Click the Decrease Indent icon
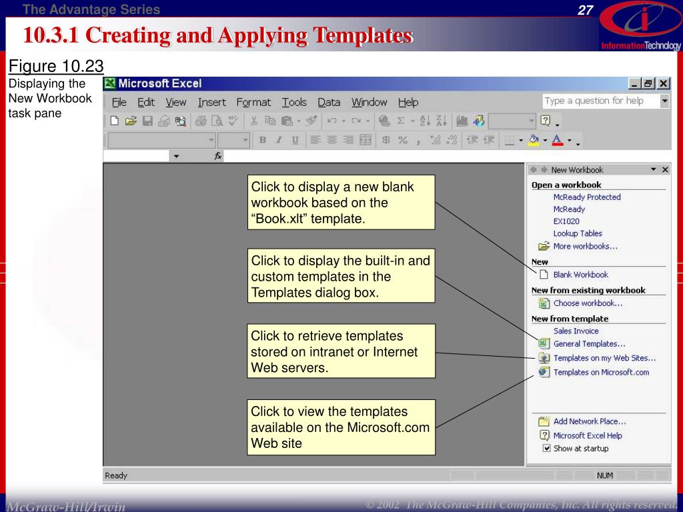This screenshot has height=512, width=683. click(x=472, y=140)
